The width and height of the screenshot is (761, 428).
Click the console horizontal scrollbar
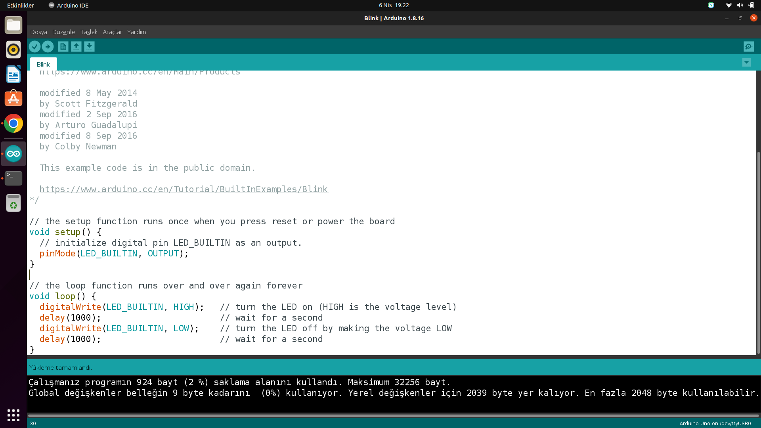coord(392,416)
